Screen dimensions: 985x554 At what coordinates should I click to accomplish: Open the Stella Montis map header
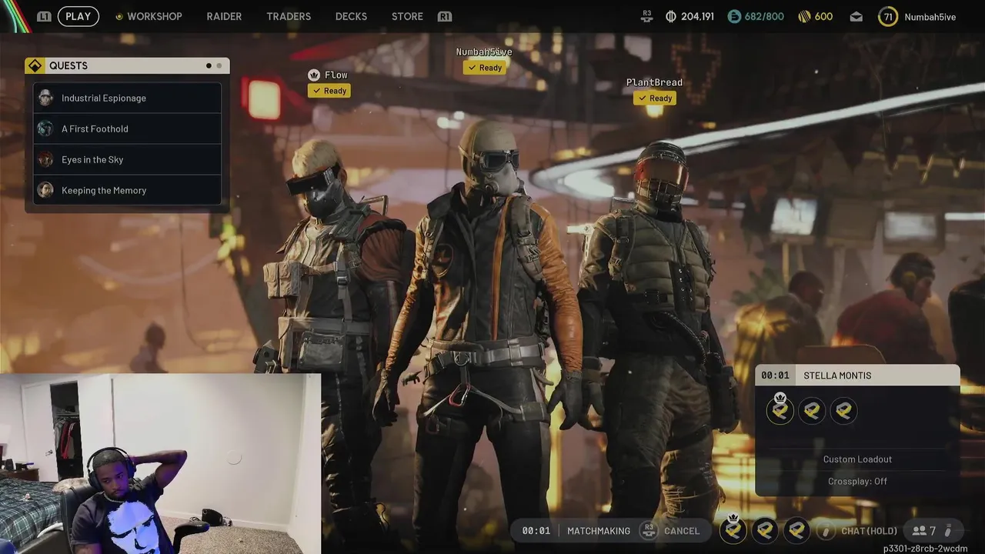tap(857, 375)
